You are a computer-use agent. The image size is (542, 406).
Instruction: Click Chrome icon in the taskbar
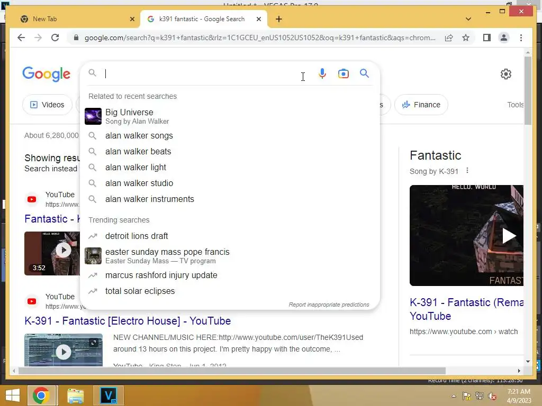41,395
